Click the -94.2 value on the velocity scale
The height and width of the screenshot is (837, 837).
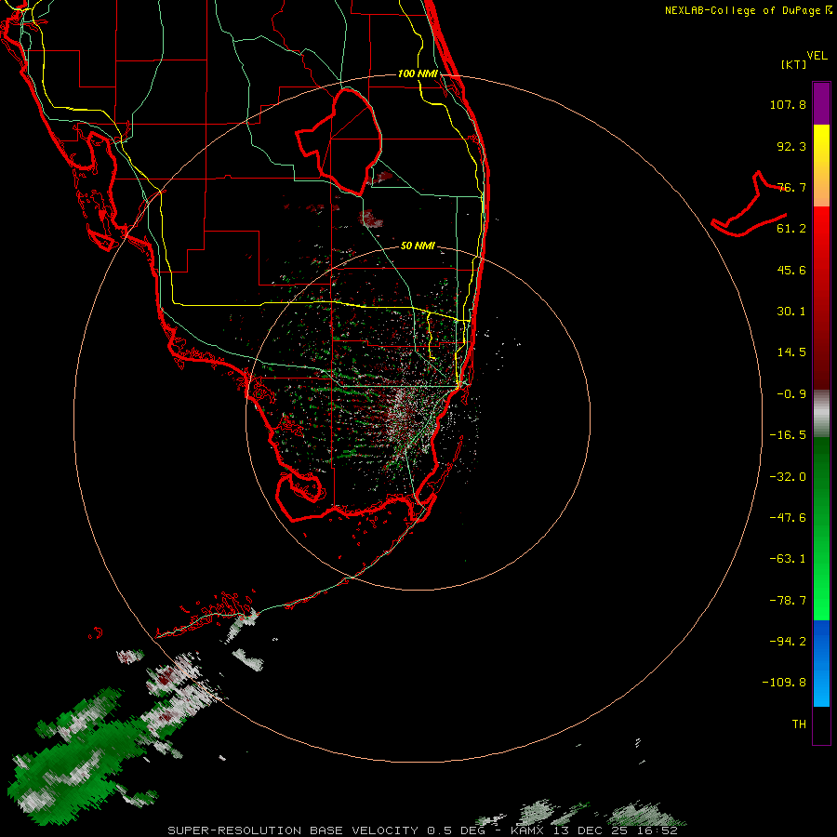(x=788, y=642)
